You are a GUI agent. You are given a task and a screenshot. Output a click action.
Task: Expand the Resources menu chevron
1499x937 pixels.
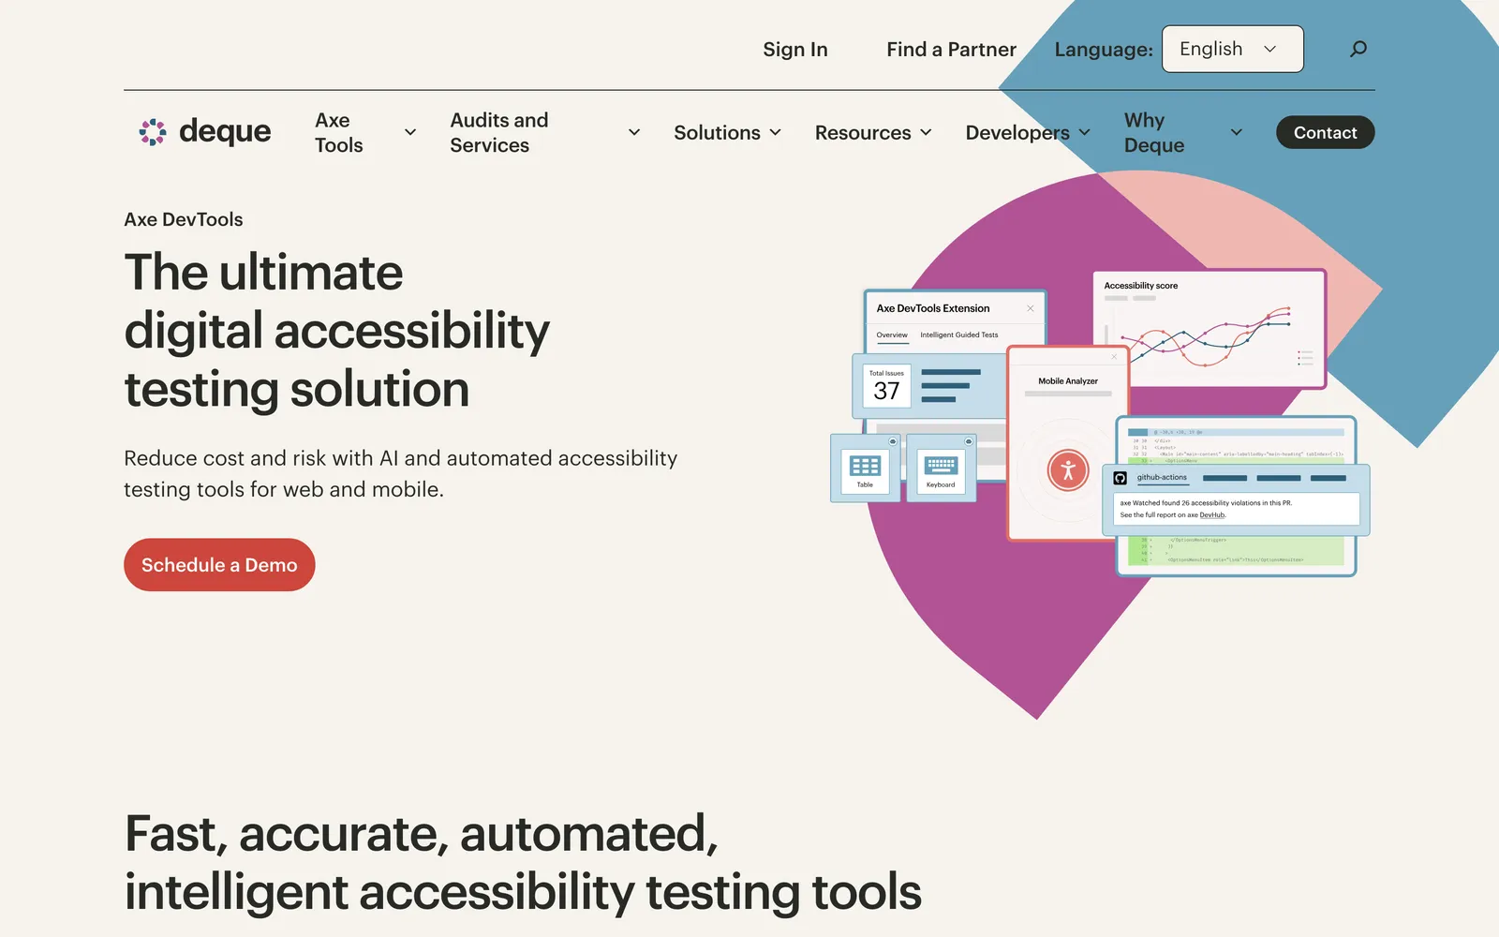(x=926, y=132)
